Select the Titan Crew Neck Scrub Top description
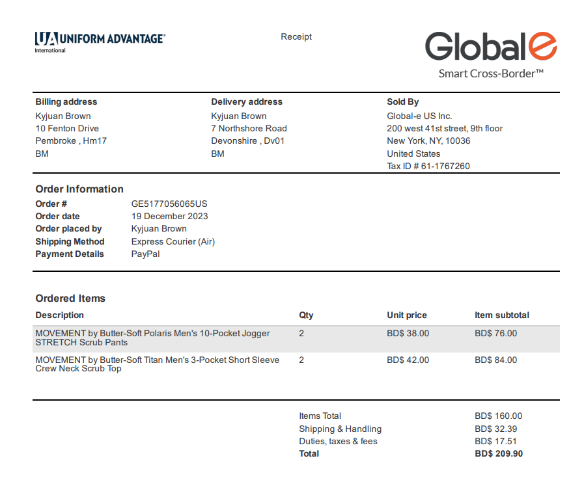The width and height of the screenshot is (584, 480). [x=157, y=364]
